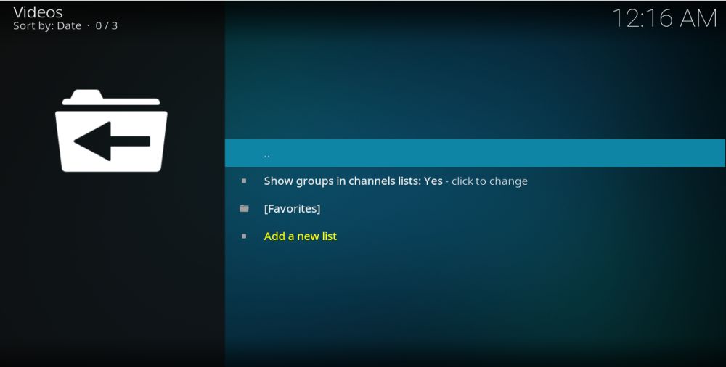Select the highlighted parent folder '..' row

click(475, 153)
